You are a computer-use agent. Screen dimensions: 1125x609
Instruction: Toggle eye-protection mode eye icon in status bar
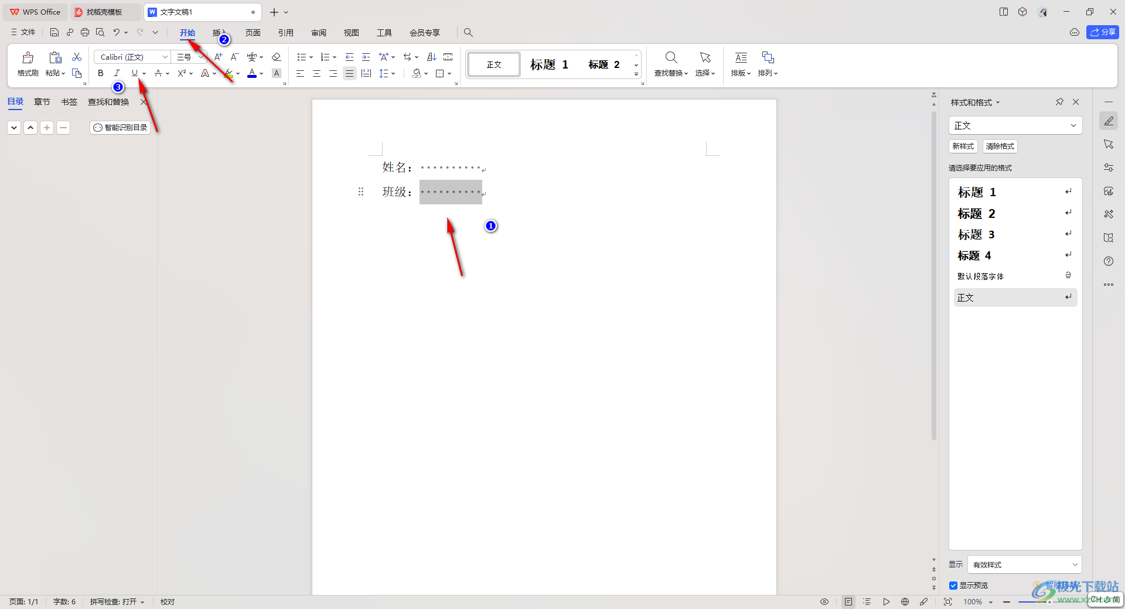tap(824, 601)
